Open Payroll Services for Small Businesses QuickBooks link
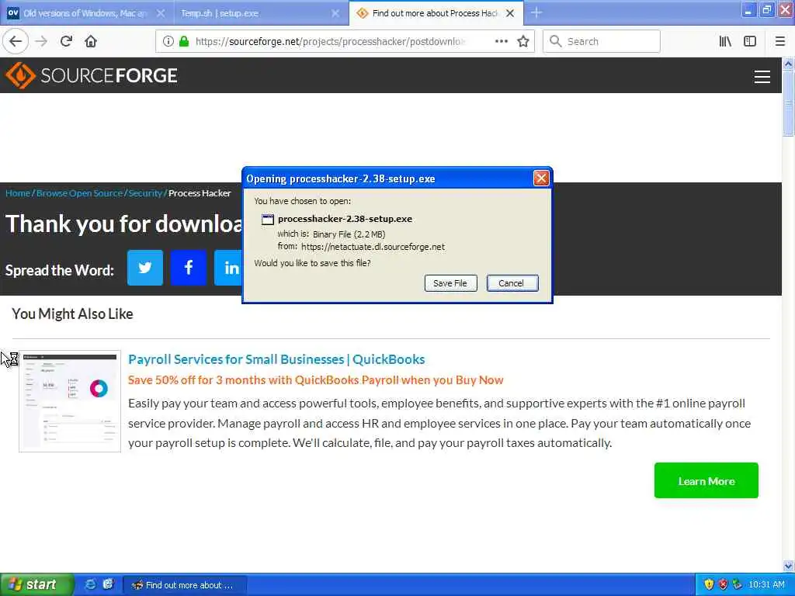The width and height of the screenshot is (795, 596). pyautogui.click(x=276, y=359)
